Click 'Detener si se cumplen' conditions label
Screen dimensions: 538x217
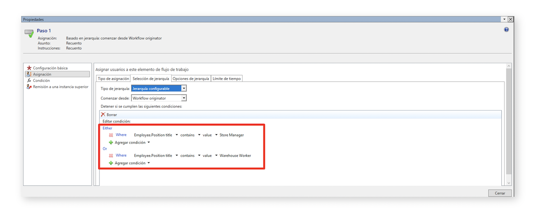141,107
